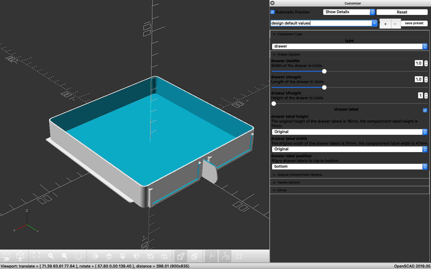Click the save preset button
The image size is (431, 269).
point(414,23)
